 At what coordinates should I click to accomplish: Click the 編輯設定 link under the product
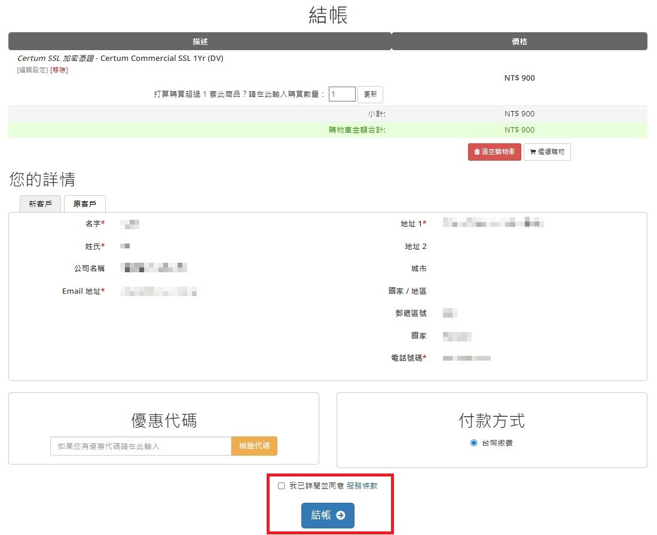(x=33, y=70)
